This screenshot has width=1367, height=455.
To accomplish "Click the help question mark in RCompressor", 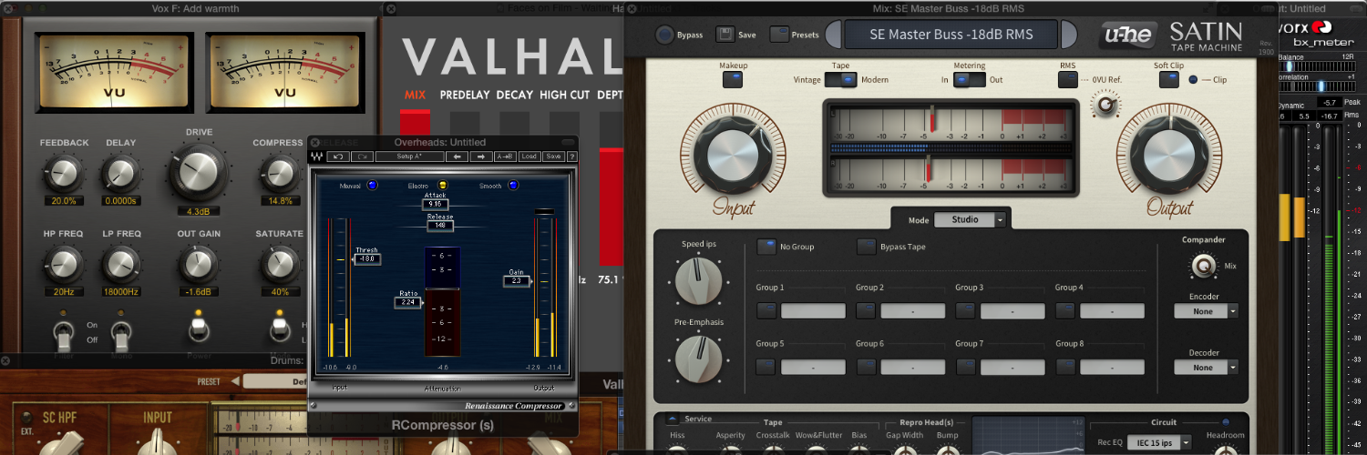I will point(571,157).
